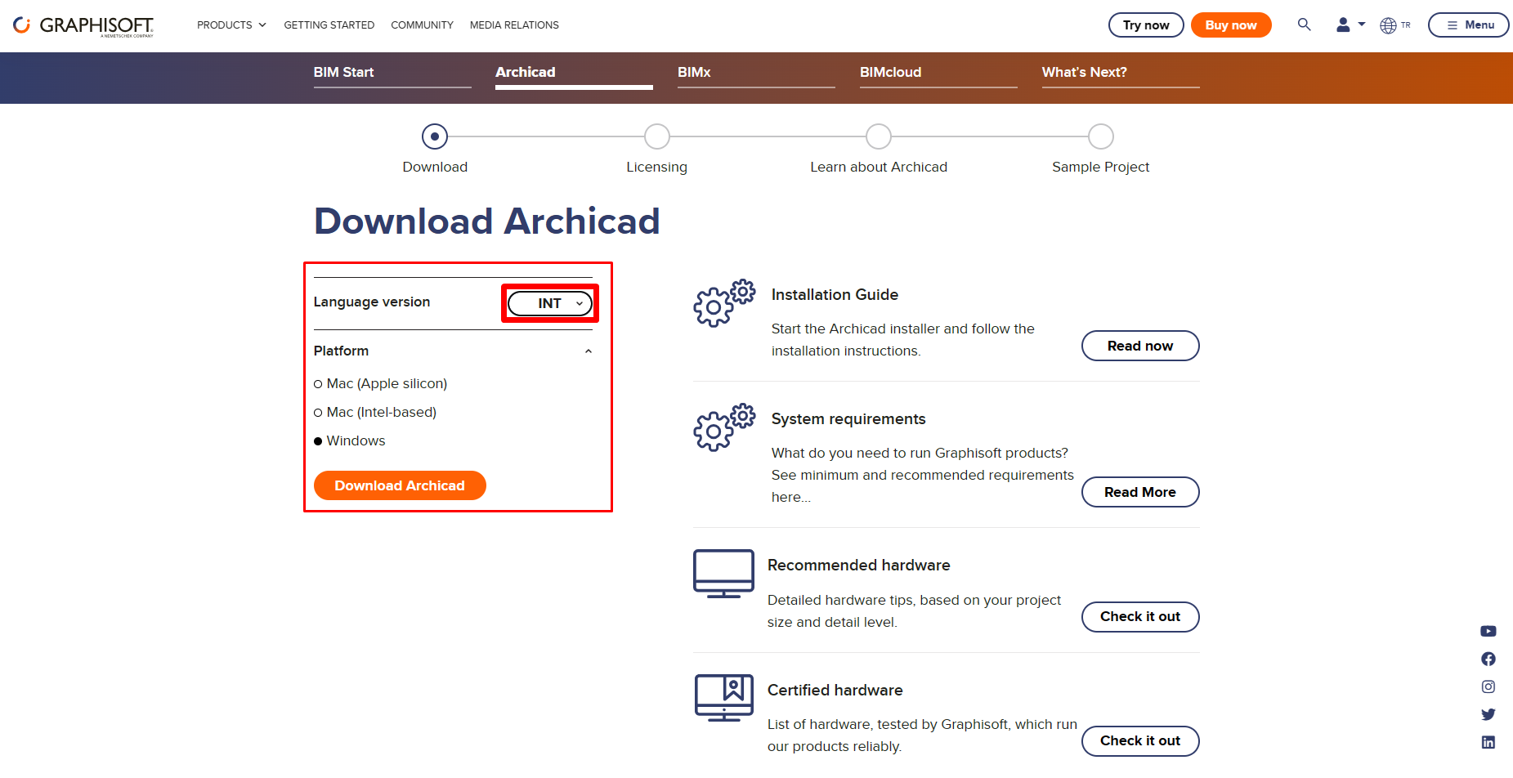Screen dimensions: 1513x778
Task: Click the globe language icon
Action: pyautogui.click(x=1388, y=25)
